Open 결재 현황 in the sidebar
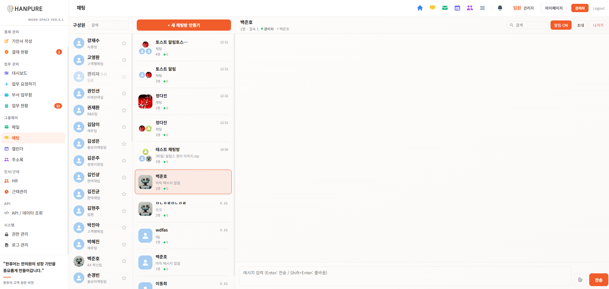Viewport: 609px width, 289px height. coord(33,52)
